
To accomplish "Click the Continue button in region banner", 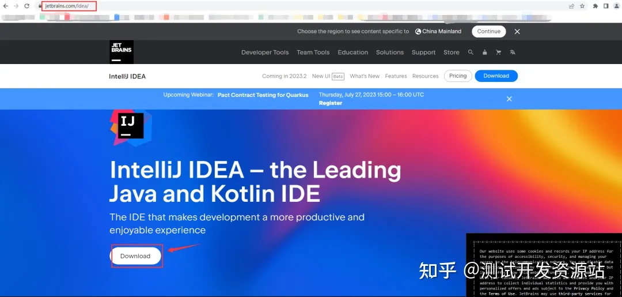I will pyautogui.click(x=489, y=31).
